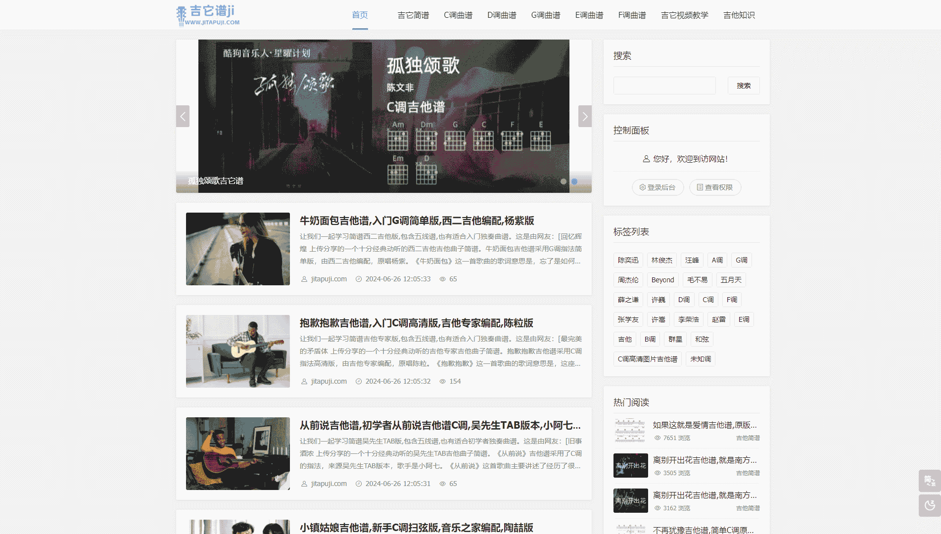Open the C调曲谱 navigation item
Viewport: 941px width, 534px height.
458,15
